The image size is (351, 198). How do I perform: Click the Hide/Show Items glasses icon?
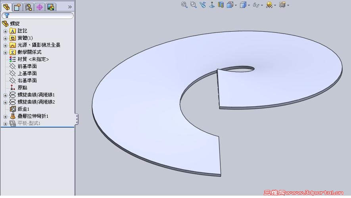tap(256, 5)
